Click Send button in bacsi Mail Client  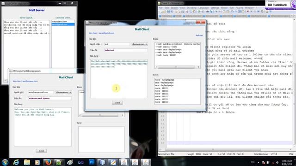pos(117,103)
